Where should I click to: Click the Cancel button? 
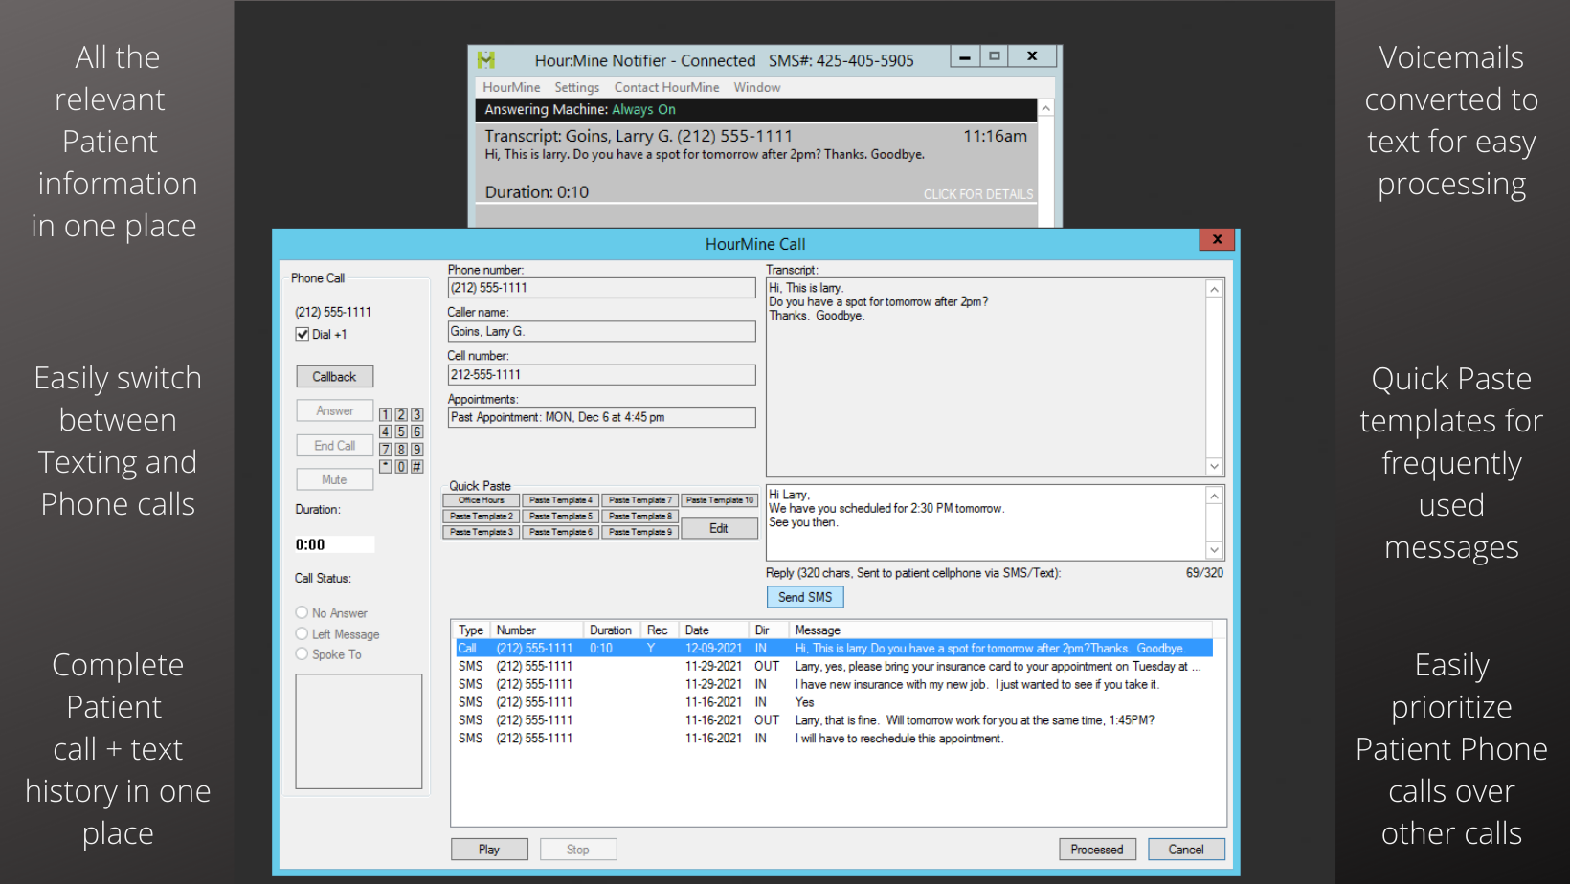coord(1186,850)
